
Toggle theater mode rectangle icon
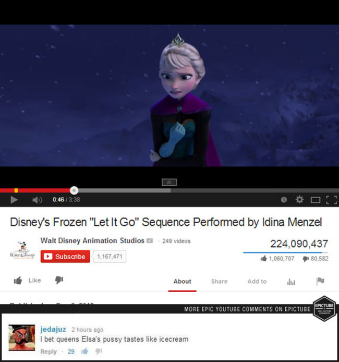click(x=315, y=200)
